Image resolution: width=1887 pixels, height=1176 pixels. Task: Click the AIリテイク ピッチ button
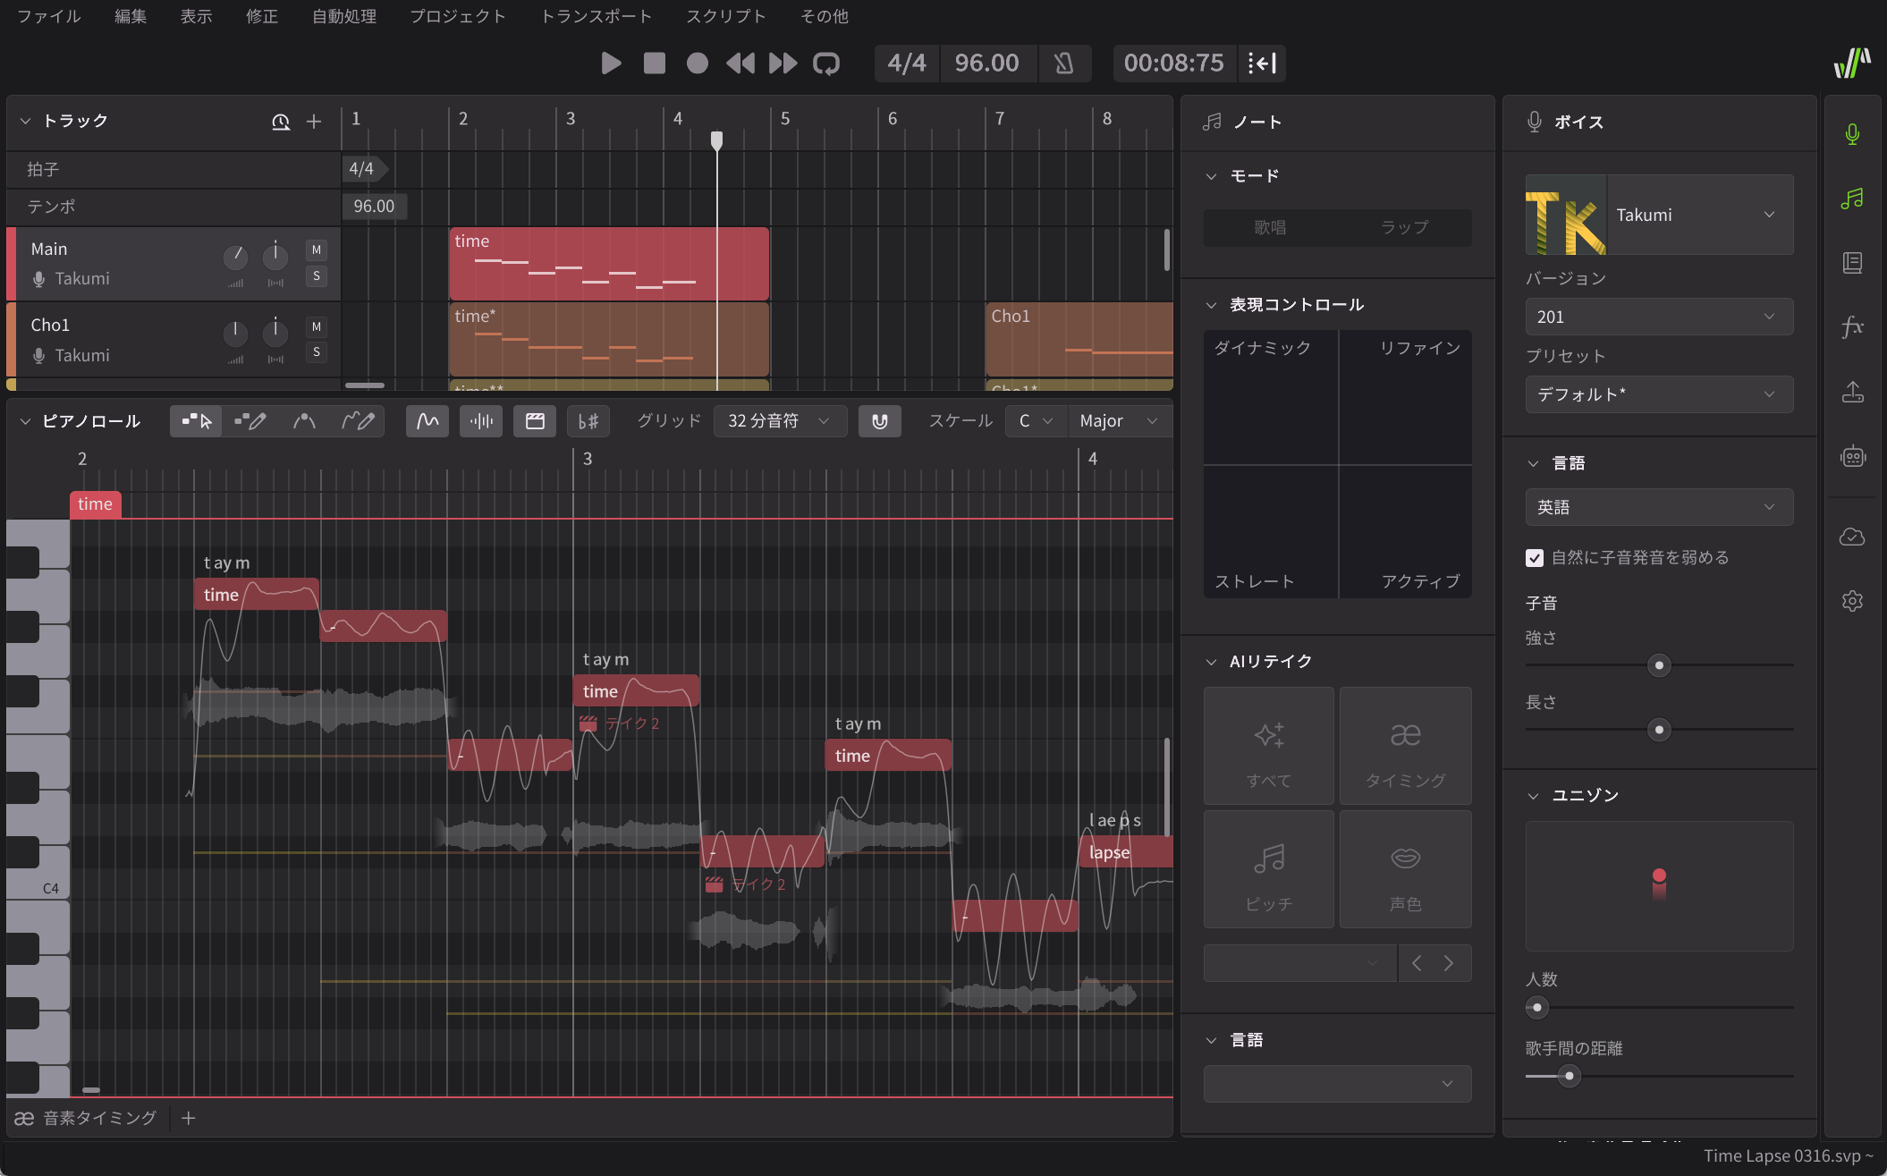tap(1268, 870)
